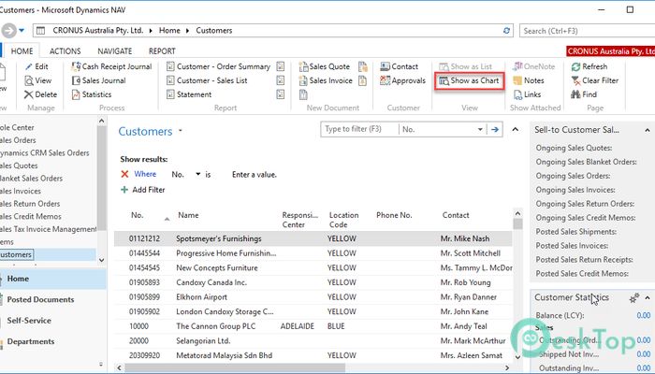Expand the navigation pane bottom chevron
This screenshot has width=655, height=374.
pos(101,365)
